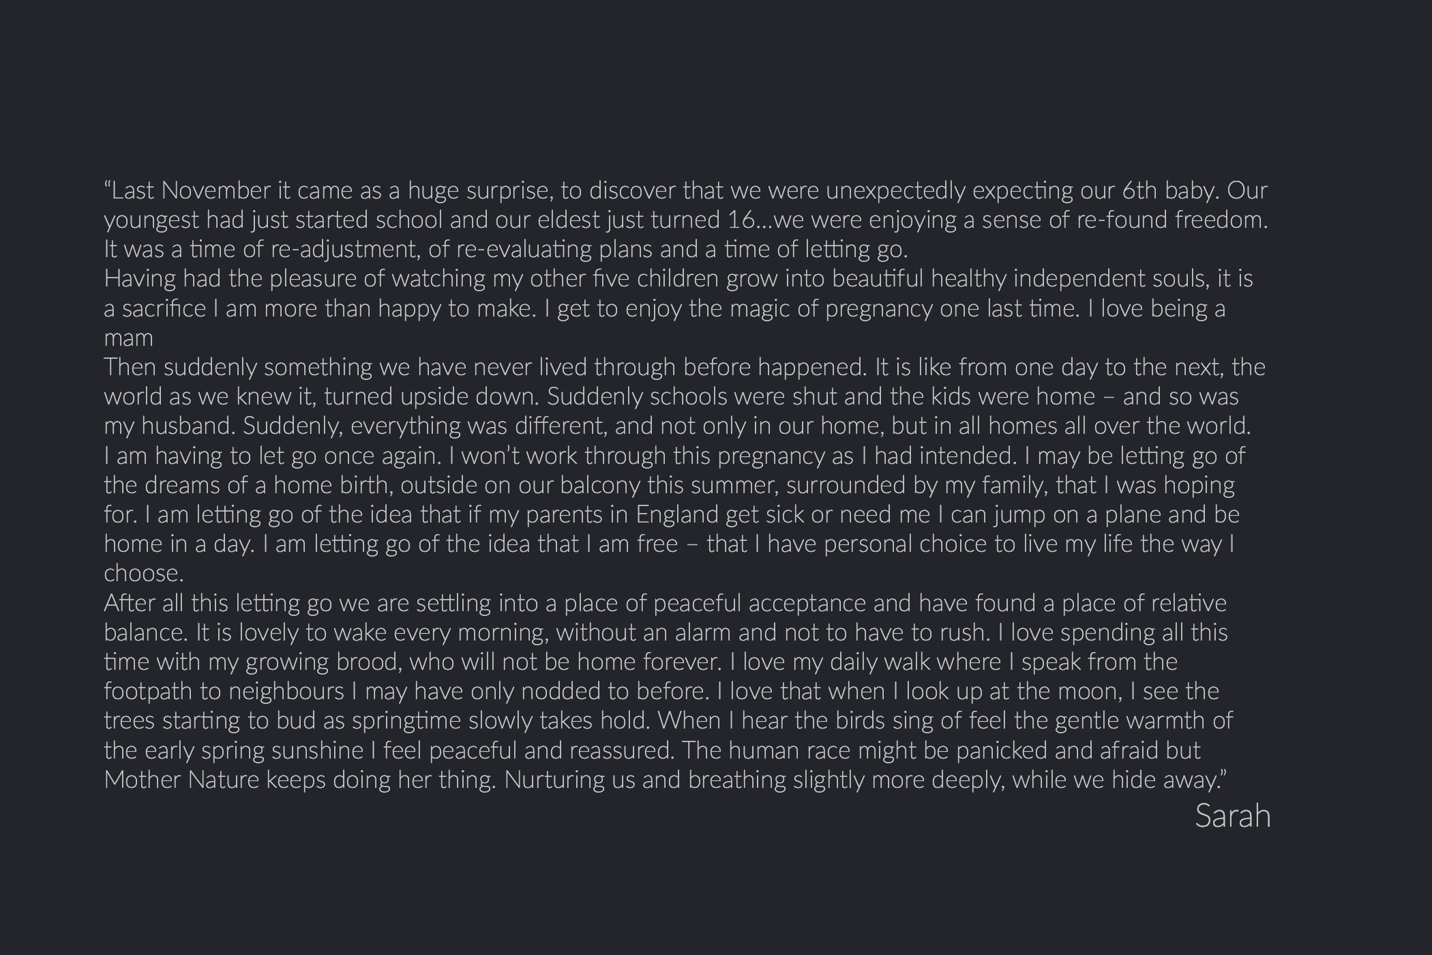Click the phrase "early spring sunshine"
The width and height of the screenshot is (1432, 955).
254,750
